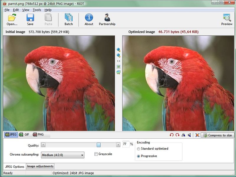Image resolution: width=236 pixels, height=177 pixels.
Task: Open an image file with Open icon
Action: click(12, 19)
